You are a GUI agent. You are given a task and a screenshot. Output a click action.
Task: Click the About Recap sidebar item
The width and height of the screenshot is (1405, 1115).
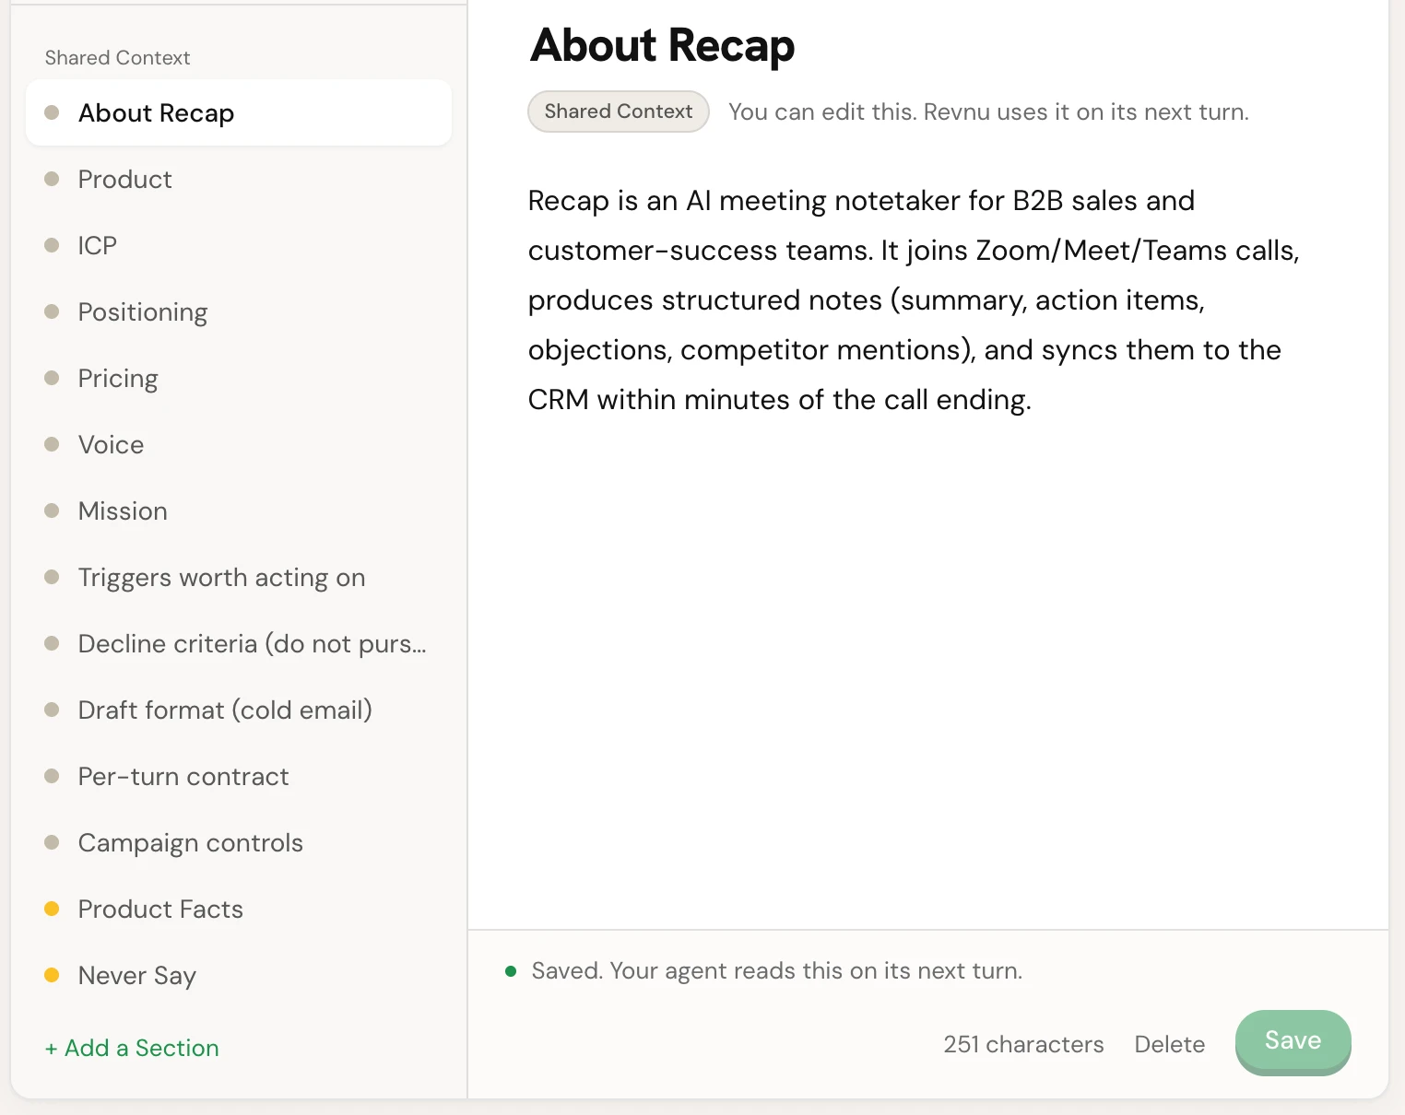(239, 112)
